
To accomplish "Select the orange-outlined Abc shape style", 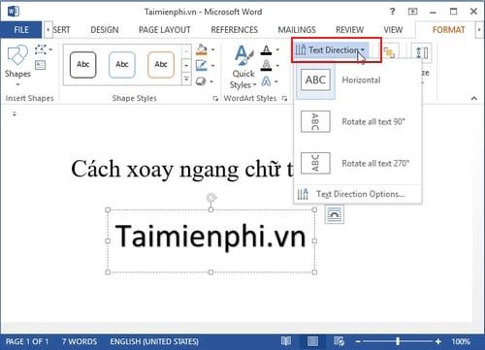I will pyautogui.click(x=161, y=65).
